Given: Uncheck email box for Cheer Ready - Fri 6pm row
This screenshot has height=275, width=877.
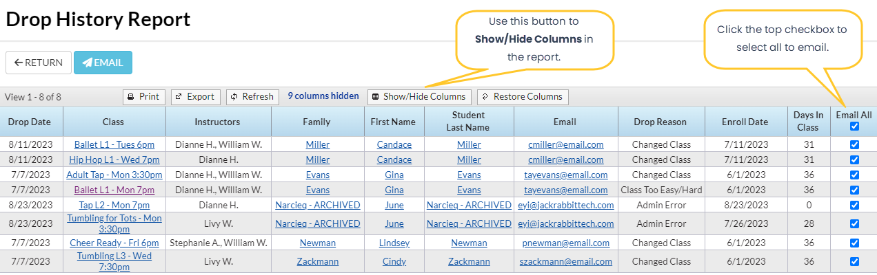Looking at the screenshot, I should pos(855,243).
